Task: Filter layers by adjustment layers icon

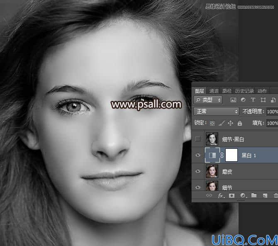Action: tap(243, 100)
